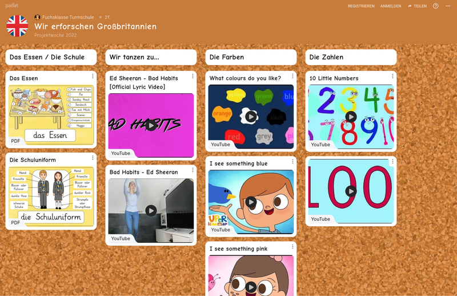Click the Teilen share button
Screen dimensions: 457x296
pyautogui.click(x=417, y=6)
